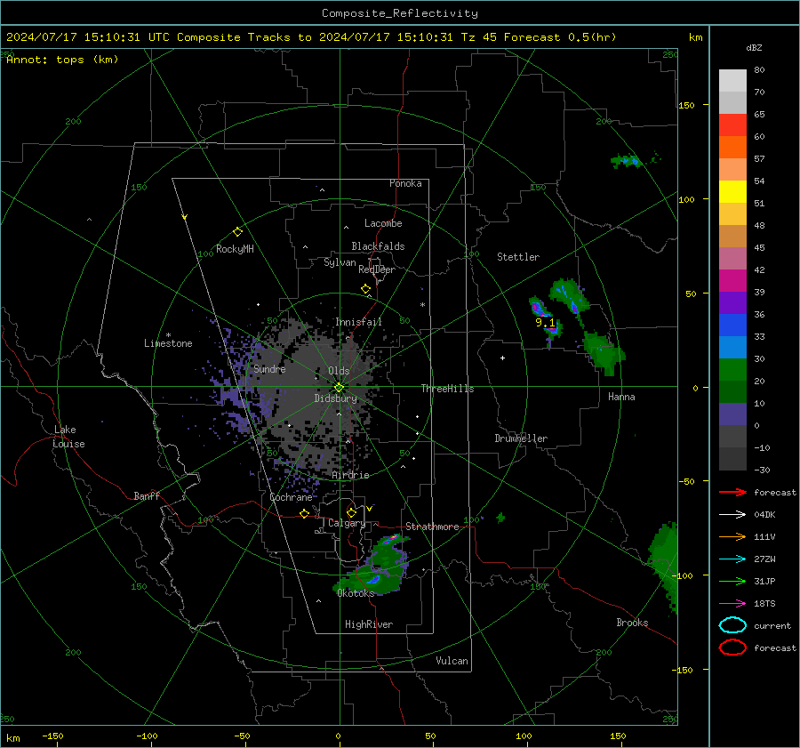Click the Okotoks label
This screenshot has width=800, height=748.
tap(356, 593)
